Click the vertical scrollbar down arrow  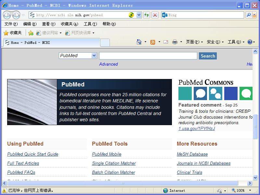tap(255, 177)
